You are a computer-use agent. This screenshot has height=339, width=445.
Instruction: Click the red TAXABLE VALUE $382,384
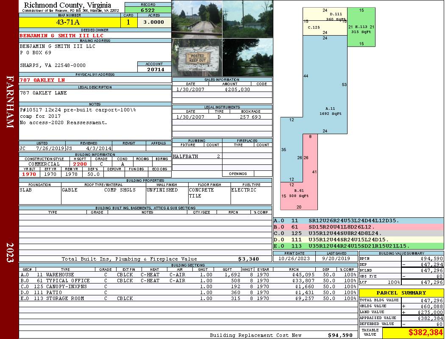[x=426, y=333]
